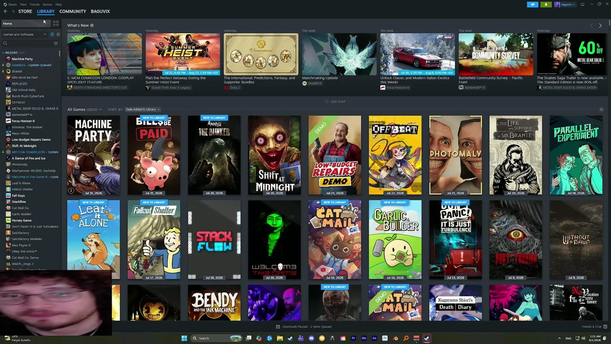The height and width of the screenshot is (344, 611).
Task: Open the Garlic Builder game cover
Action: [395, 240]
